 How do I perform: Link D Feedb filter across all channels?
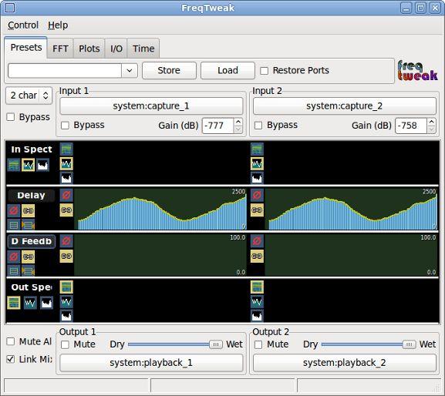[28, 257]
